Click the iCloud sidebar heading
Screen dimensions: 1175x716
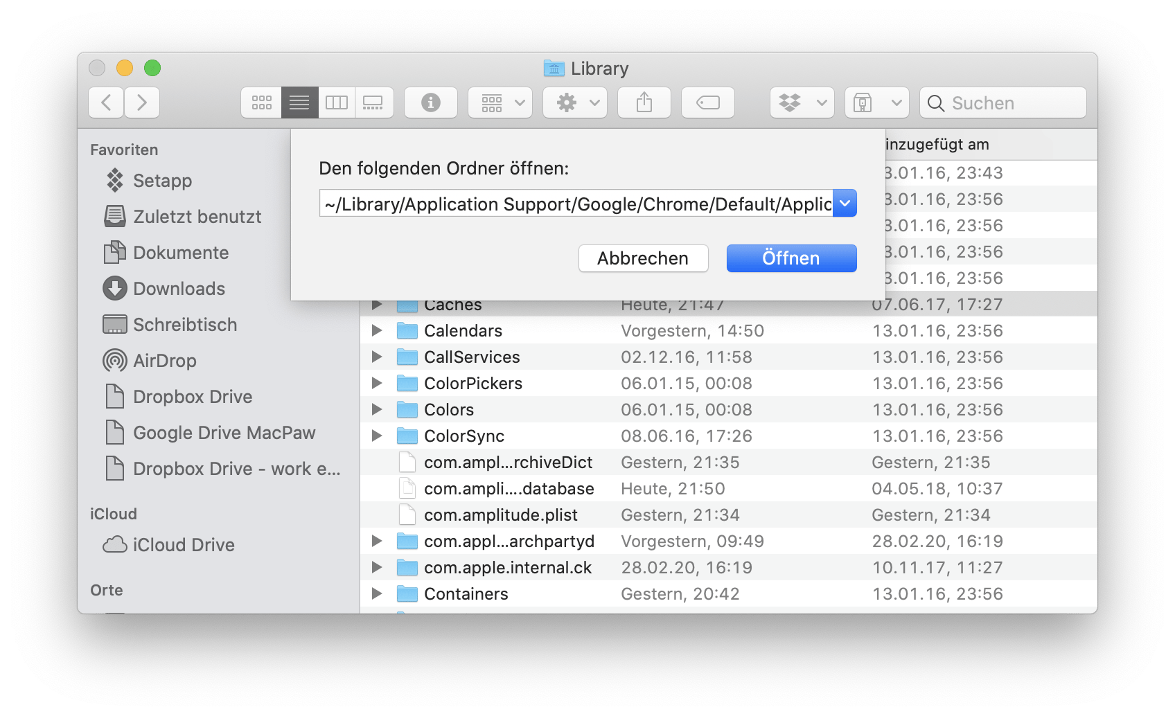pyautogui.click(x=113, y=514)
